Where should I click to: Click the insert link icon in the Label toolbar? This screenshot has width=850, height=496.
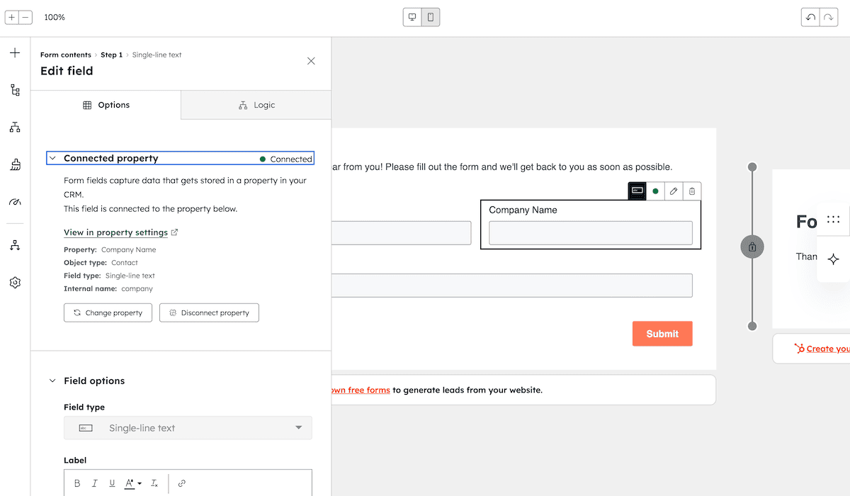182,483
